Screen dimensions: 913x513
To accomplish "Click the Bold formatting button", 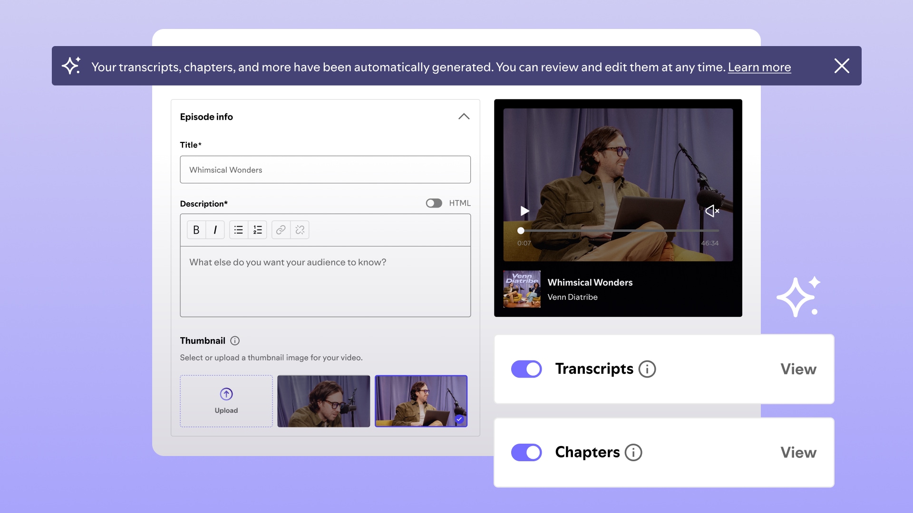I will (196, 230).
